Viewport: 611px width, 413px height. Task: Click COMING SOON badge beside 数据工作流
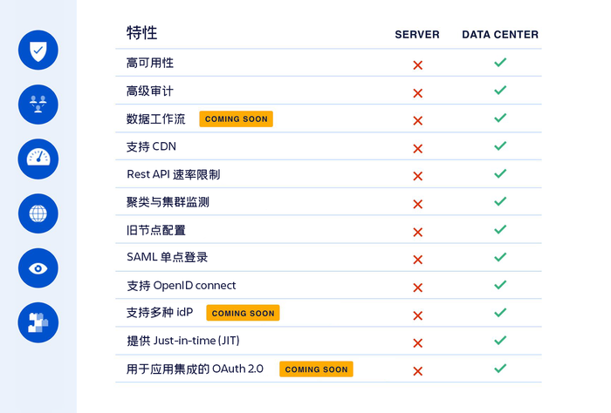tap(237, 119)
